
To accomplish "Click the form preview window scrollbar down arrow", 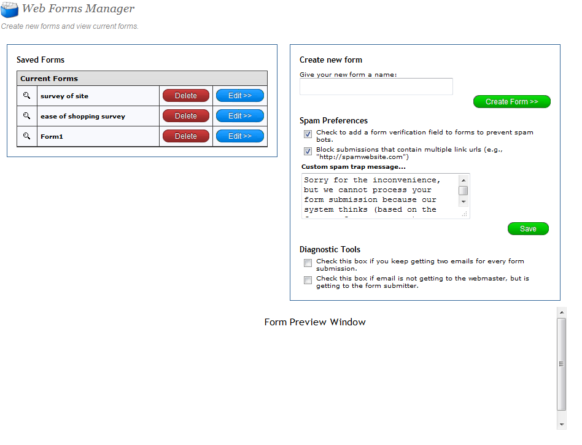I will point(561,424).
